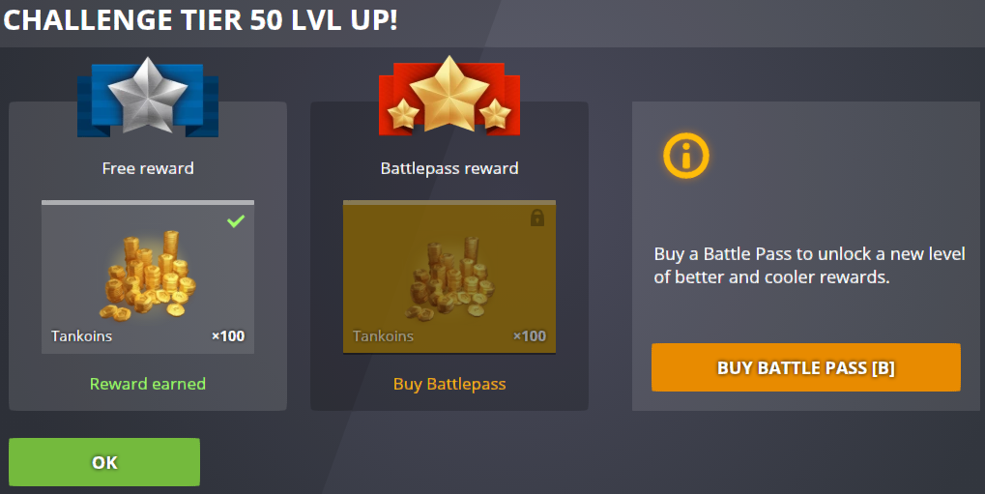Click the x100 amount on free reward
985x494 pixels.
(x=228, y=336)
